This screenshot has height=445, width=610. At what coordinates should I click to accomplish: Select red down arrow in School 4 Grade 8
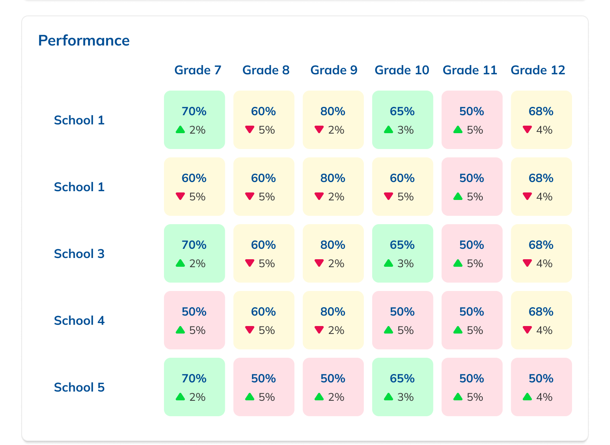point(250,330)
